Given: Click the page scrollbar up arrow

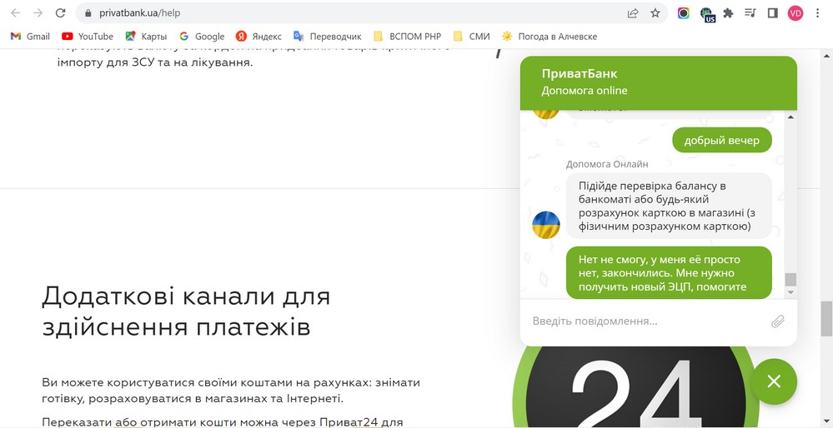Looking at the screenshot, I should click(826, 55).
